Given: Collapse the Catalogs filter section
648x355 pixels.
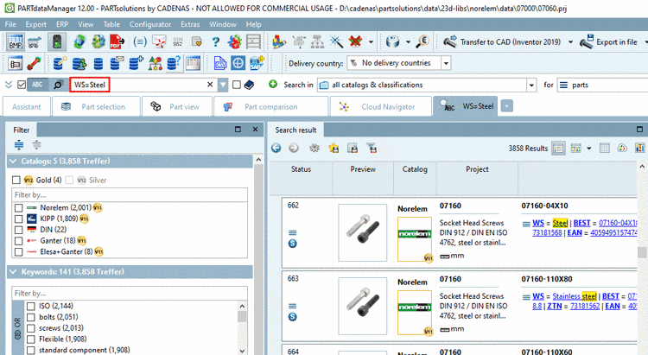Looking at the screenshot, I should click(x=13, y=162).
